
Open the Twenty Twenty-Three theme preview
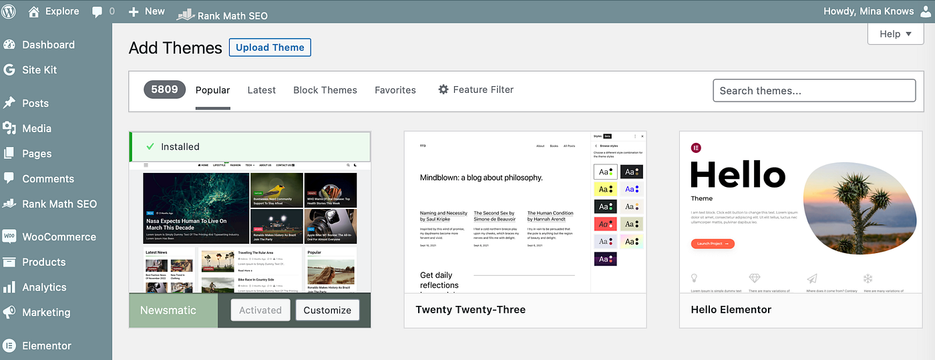[x=525, y=212]
